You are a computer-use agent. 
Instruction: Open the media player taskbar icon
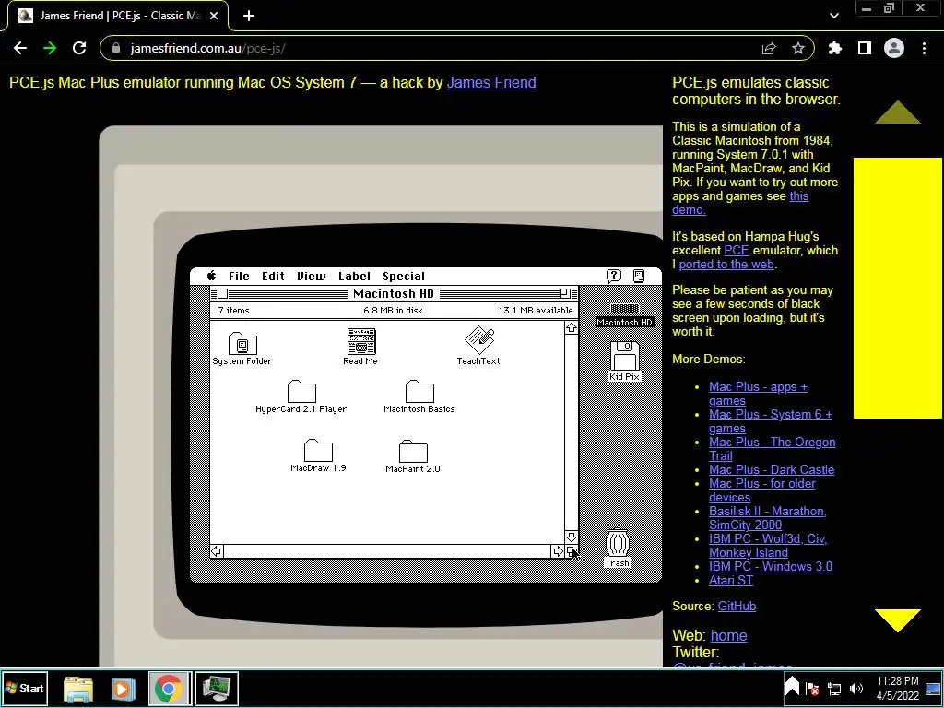point(123,689)
